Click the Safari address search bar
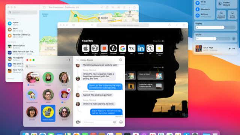The width and height of the screenshot is (240, 135). point(123,25)
